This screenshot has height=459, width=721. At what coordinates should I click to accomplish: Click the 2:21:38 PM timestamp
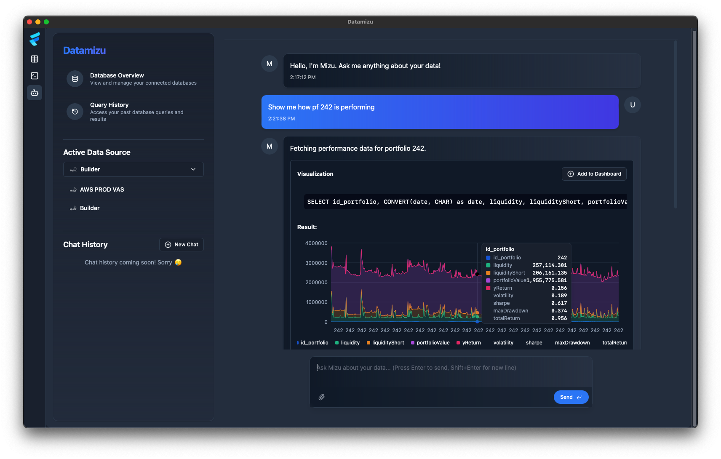pyautogui.click(x=281, y=119)
